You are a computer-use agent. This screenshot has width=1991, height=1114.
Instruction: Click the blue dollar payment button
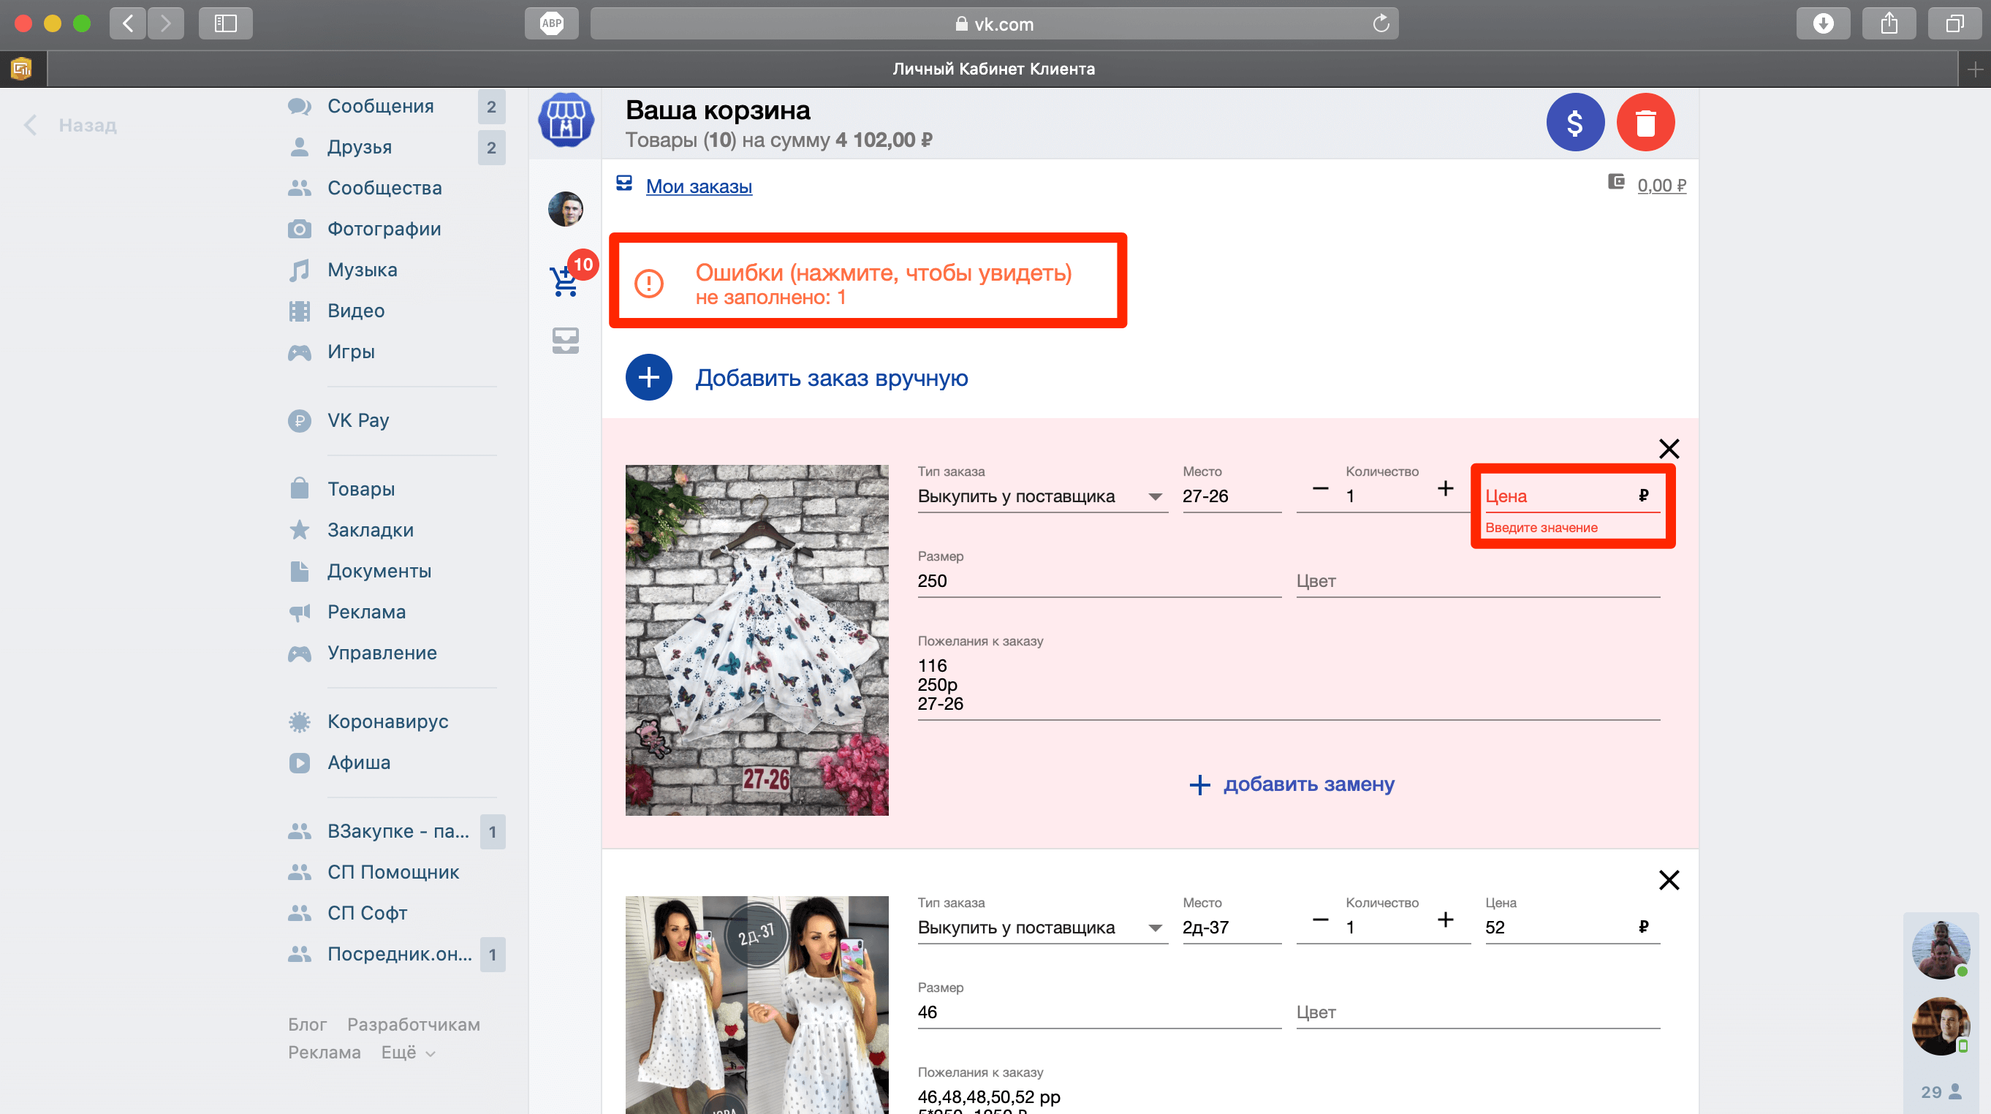tap(1574, 122)
